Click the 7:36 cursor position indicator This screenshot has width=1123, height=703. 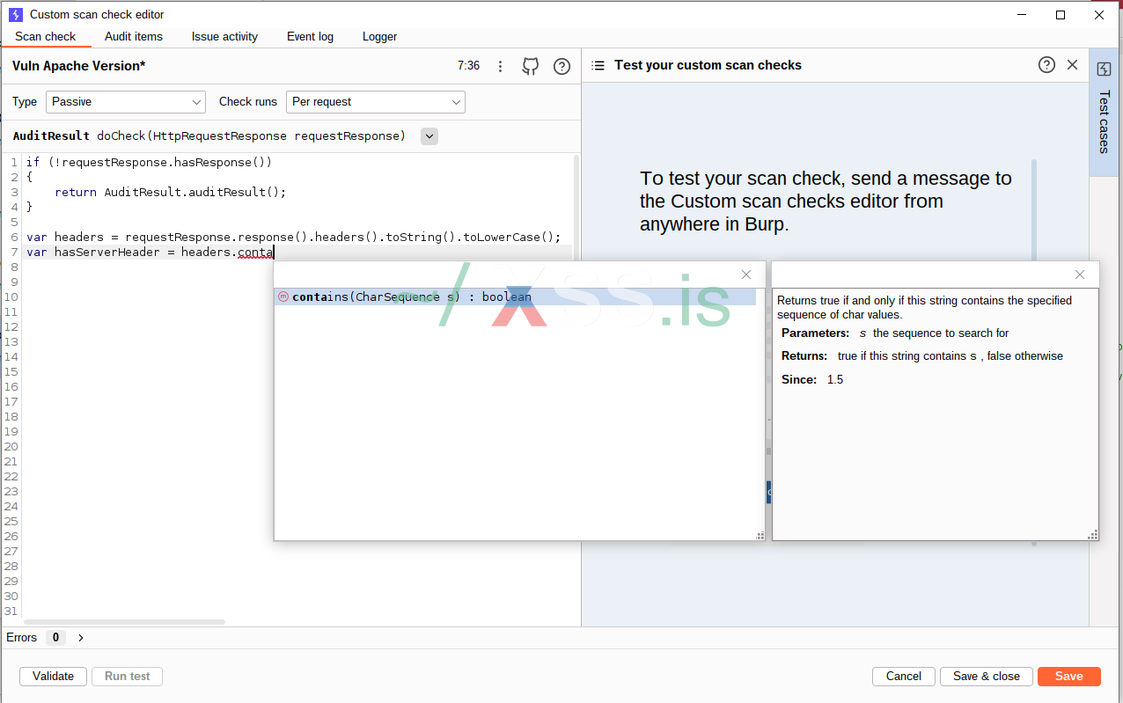(x=469, y=66)
